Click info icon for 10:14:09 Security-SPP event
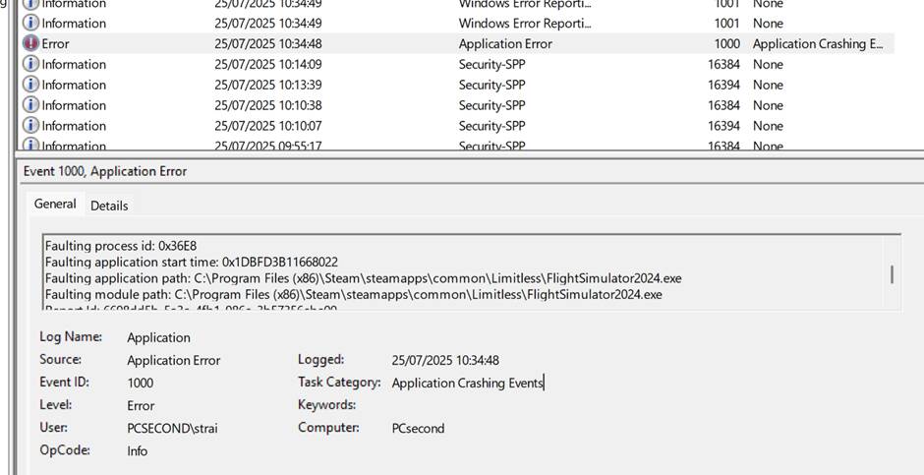This screenshot has width=924, height=475. 30,64
